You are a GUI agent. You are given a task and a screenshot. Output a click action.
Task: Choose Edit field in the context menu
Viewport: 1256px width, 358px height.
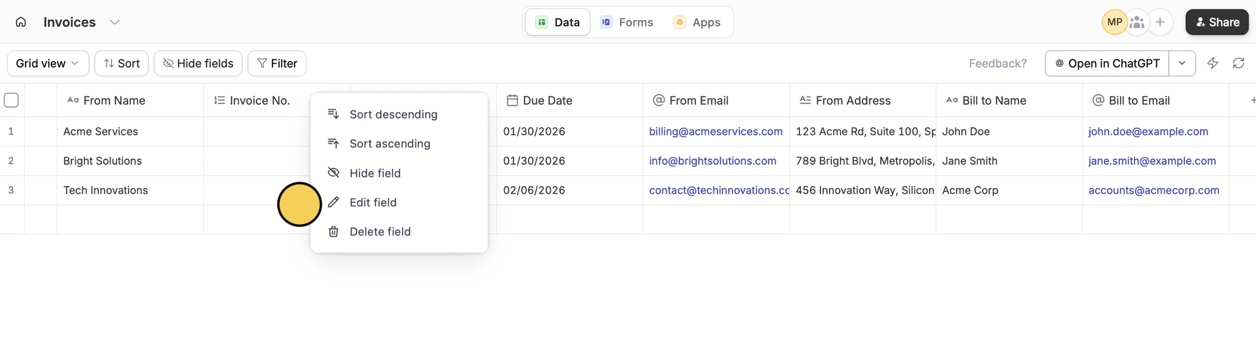click(399, 202)
